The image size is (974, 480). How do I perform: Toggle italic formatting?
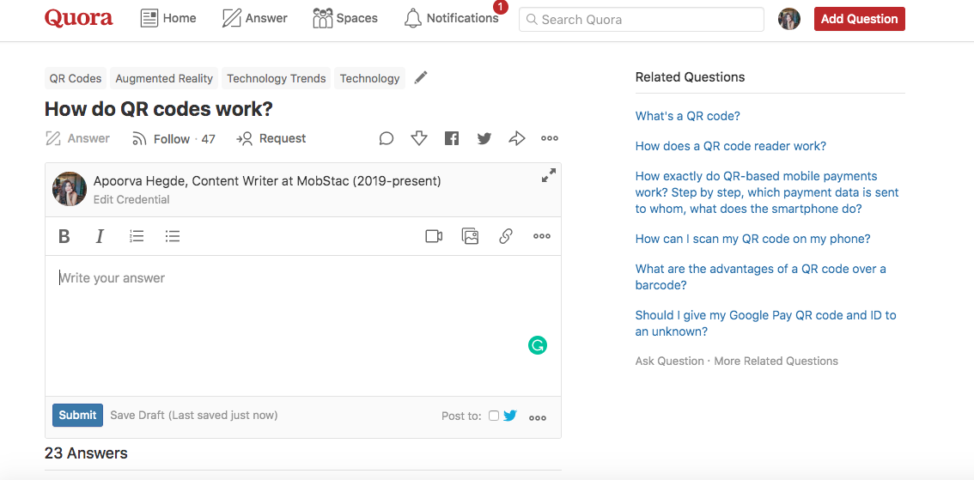click(100, 237)
